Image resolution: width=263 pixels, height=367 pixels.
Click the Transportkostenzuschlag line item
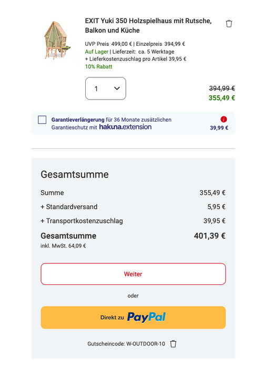[x=133, y=221]
